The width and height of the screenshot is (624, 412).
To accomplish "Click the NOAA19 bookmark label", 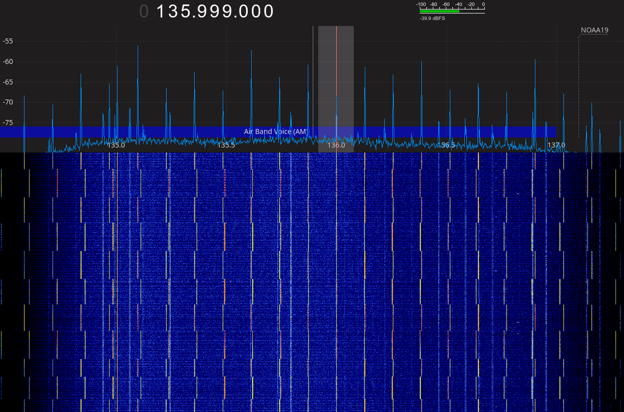I will pyautogui.click(x=594, y=30).
